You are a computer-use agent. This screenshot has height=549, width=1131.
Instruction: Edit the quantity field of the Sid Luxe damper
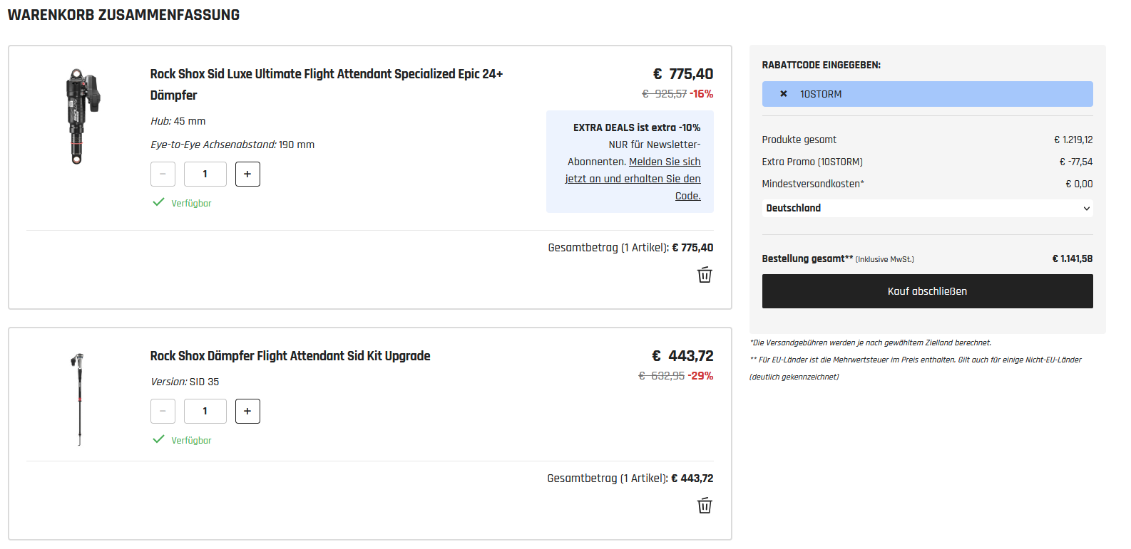point(205,174)
